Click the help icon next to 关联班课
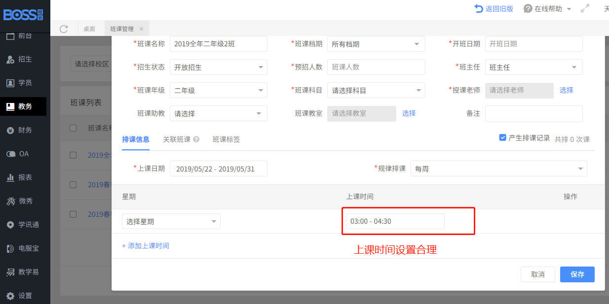The height and width of the screenshot is (304, 609). (196, 139)
